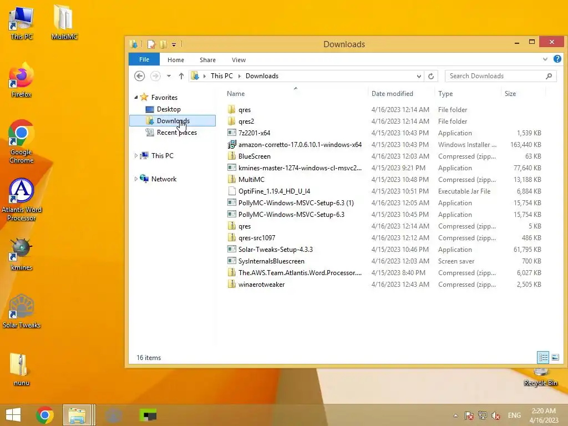
Task: Collapse the Favorites tree group
Action: click(x=136, y=97)
